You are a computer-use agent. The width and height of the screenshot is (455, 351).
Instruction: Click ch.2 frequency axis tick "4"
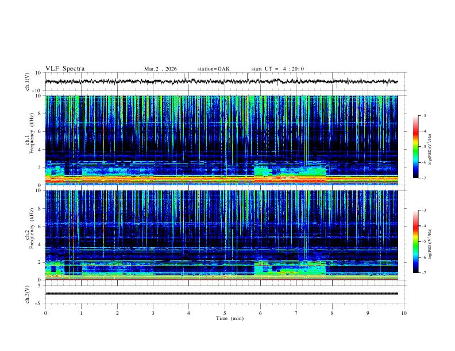tap(40, 244)
